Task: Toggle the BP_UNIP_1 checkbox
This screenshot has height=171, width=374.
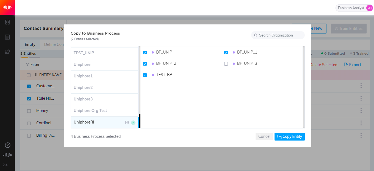Action: click(226, 52)
